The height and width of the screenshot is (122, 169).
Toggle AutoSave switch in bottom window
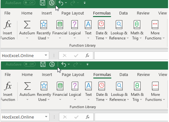(30, 64)
